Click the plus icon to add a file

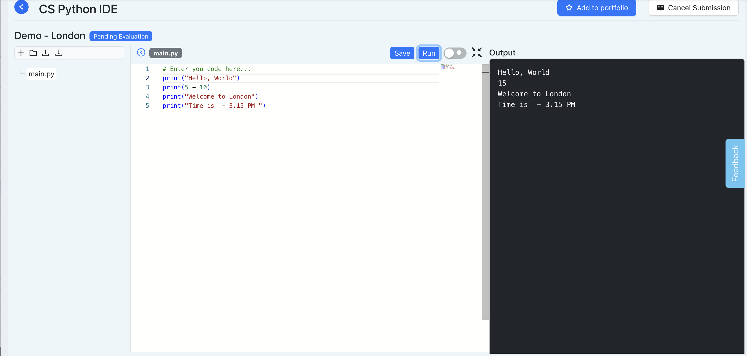point(21,53)
